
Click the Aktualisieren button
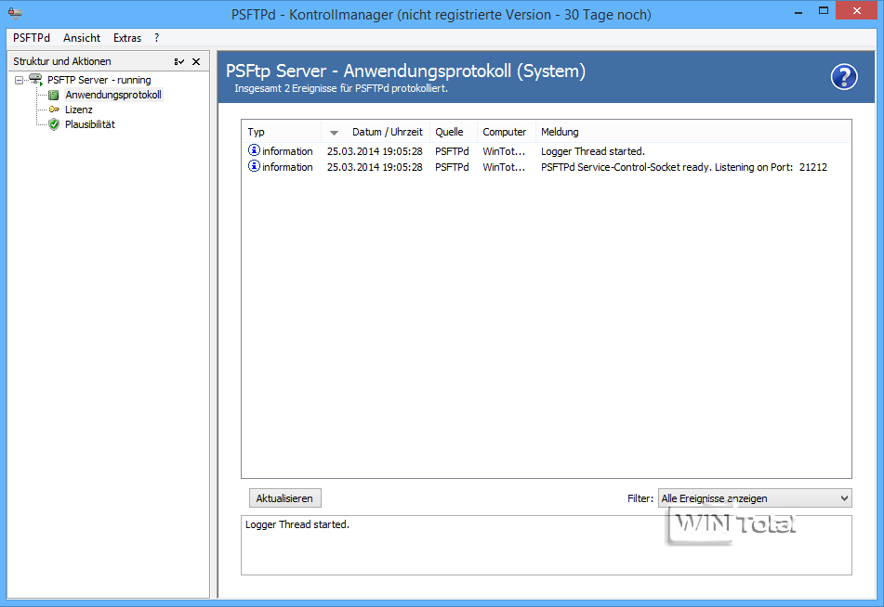point(284,498)
